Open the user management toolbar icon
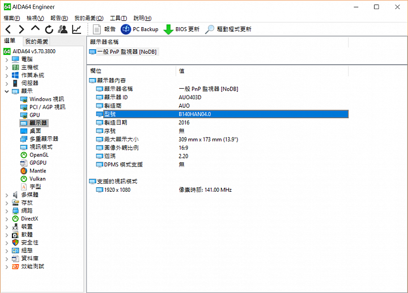Screen dimensions: 408x293 click(63, 29)
